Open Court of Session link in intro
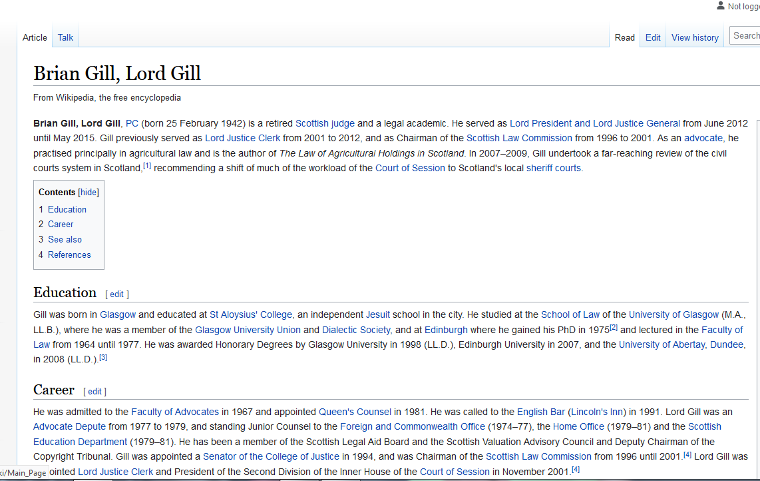Image resolution: width=760 pixels, height=481 pixels. (410, 168)
